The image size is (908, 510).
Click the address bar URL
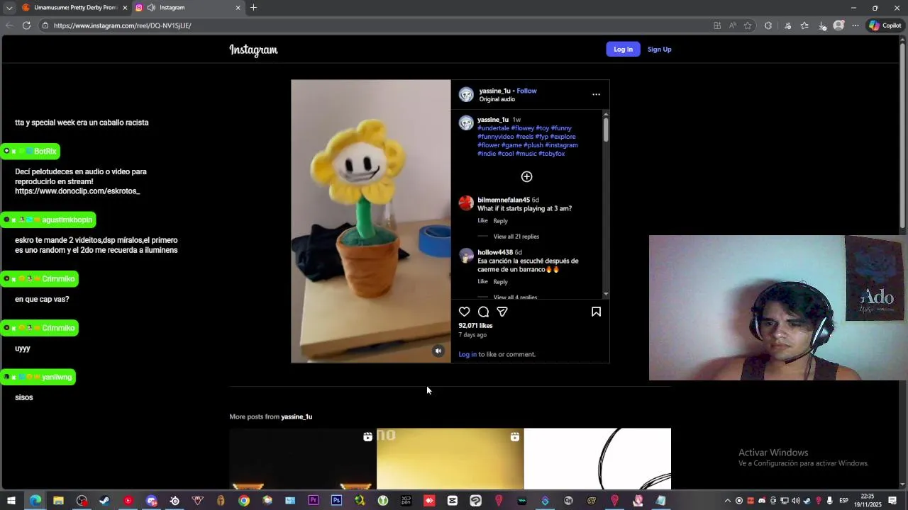click(x=123, y=25)
